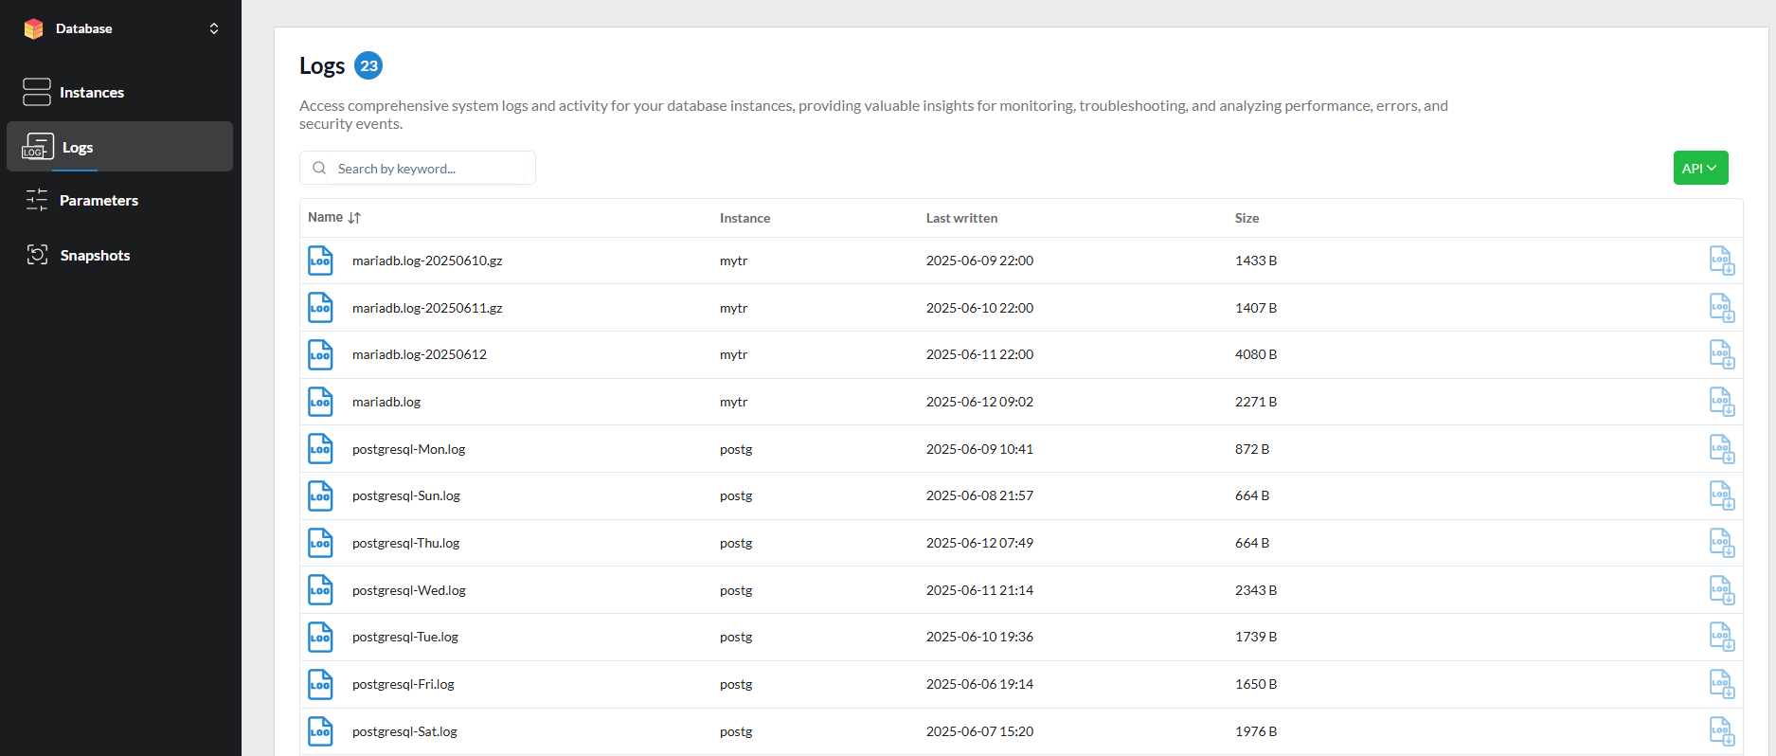This screenshot has width=1776, height=756.
Task: Click the mariadb.log-20250611.gz file name
Action: coord(427,308)
